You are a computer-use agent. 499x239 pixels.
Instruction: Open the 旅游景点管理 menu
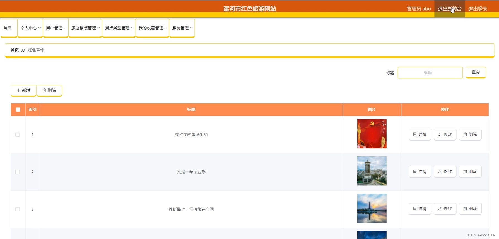pos(85,28)
